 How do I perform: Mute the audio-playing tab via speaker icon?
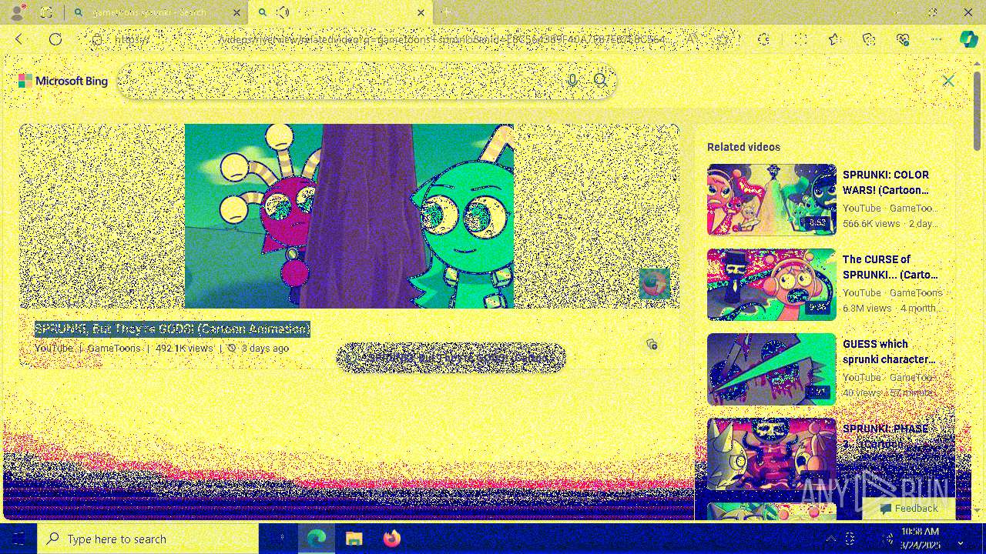pyautogui.click(x=283, y=12)
